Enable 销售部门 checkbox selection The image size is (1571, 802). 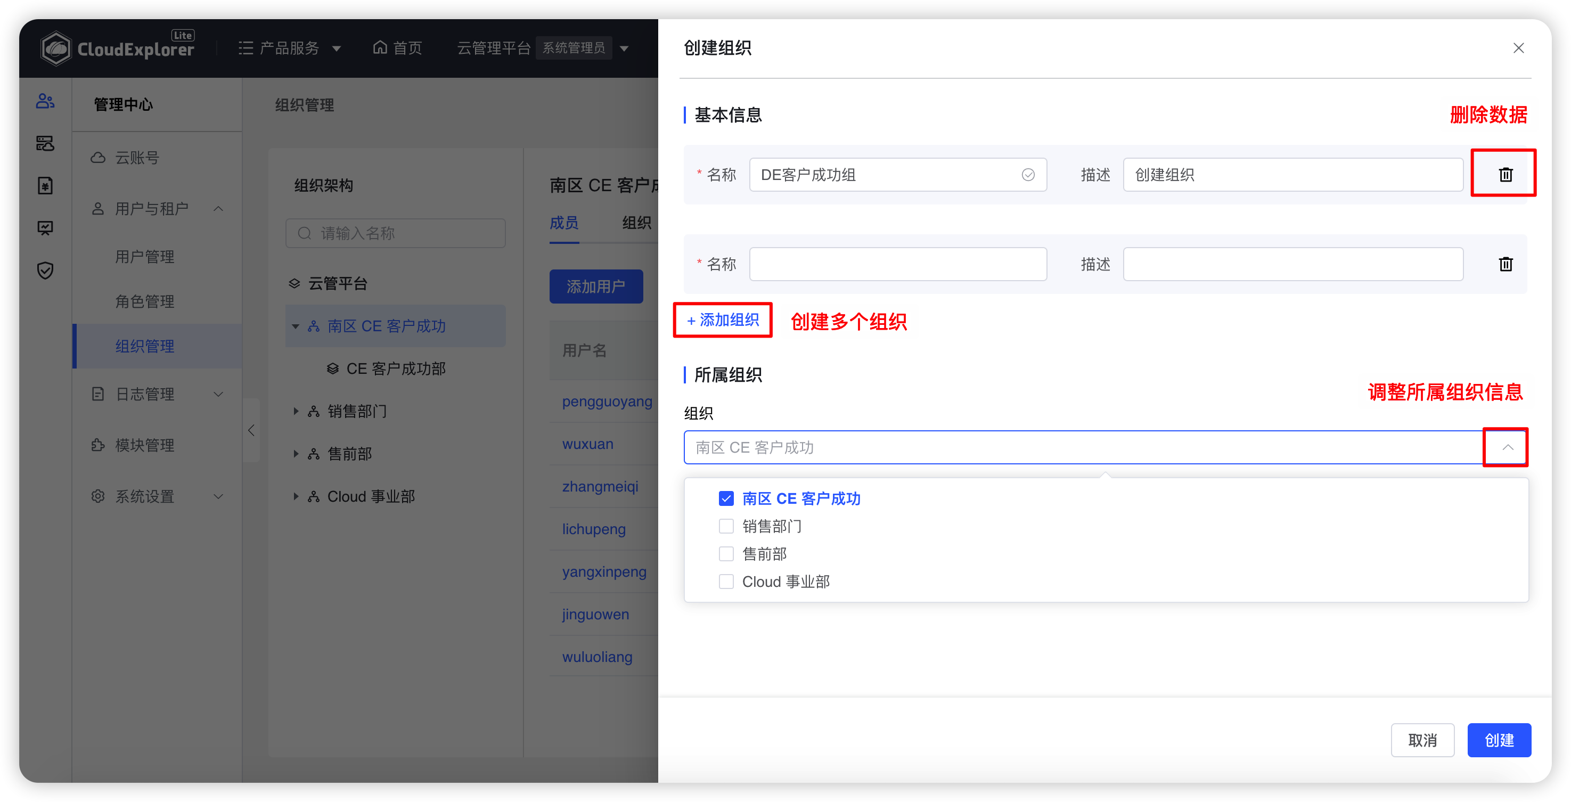point(725,526)
